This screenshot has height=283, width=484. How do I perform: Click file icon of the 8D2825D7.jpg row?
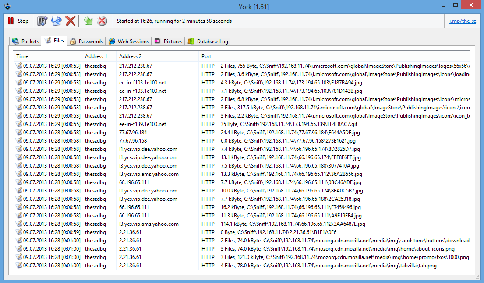19,149
